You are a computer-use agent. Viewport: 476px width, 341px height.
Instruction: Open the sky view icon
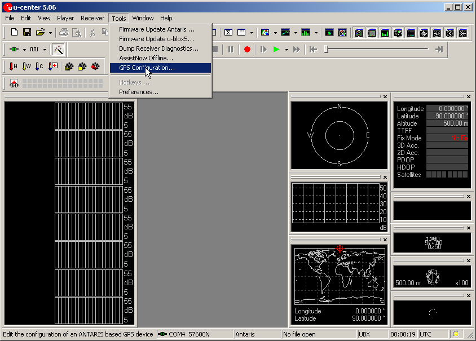point(342,32)
